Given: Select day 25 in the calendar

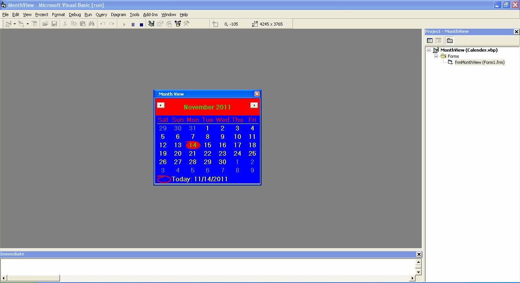Looking at the screenshot, I should (252, 153).
